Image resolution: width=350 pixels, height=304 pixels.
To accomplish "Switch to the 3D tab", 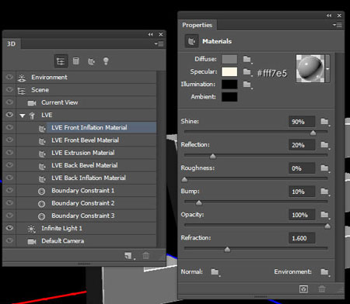I will click(x=12, y=43).
